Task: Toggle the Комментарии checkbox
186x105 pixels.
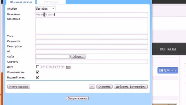Action: [x=37, y=72]
